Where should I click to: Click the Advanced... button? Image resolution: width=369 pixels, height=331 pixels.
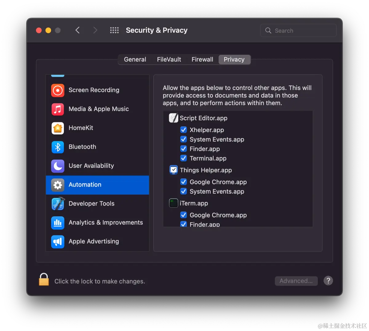(x=296, y=281)
